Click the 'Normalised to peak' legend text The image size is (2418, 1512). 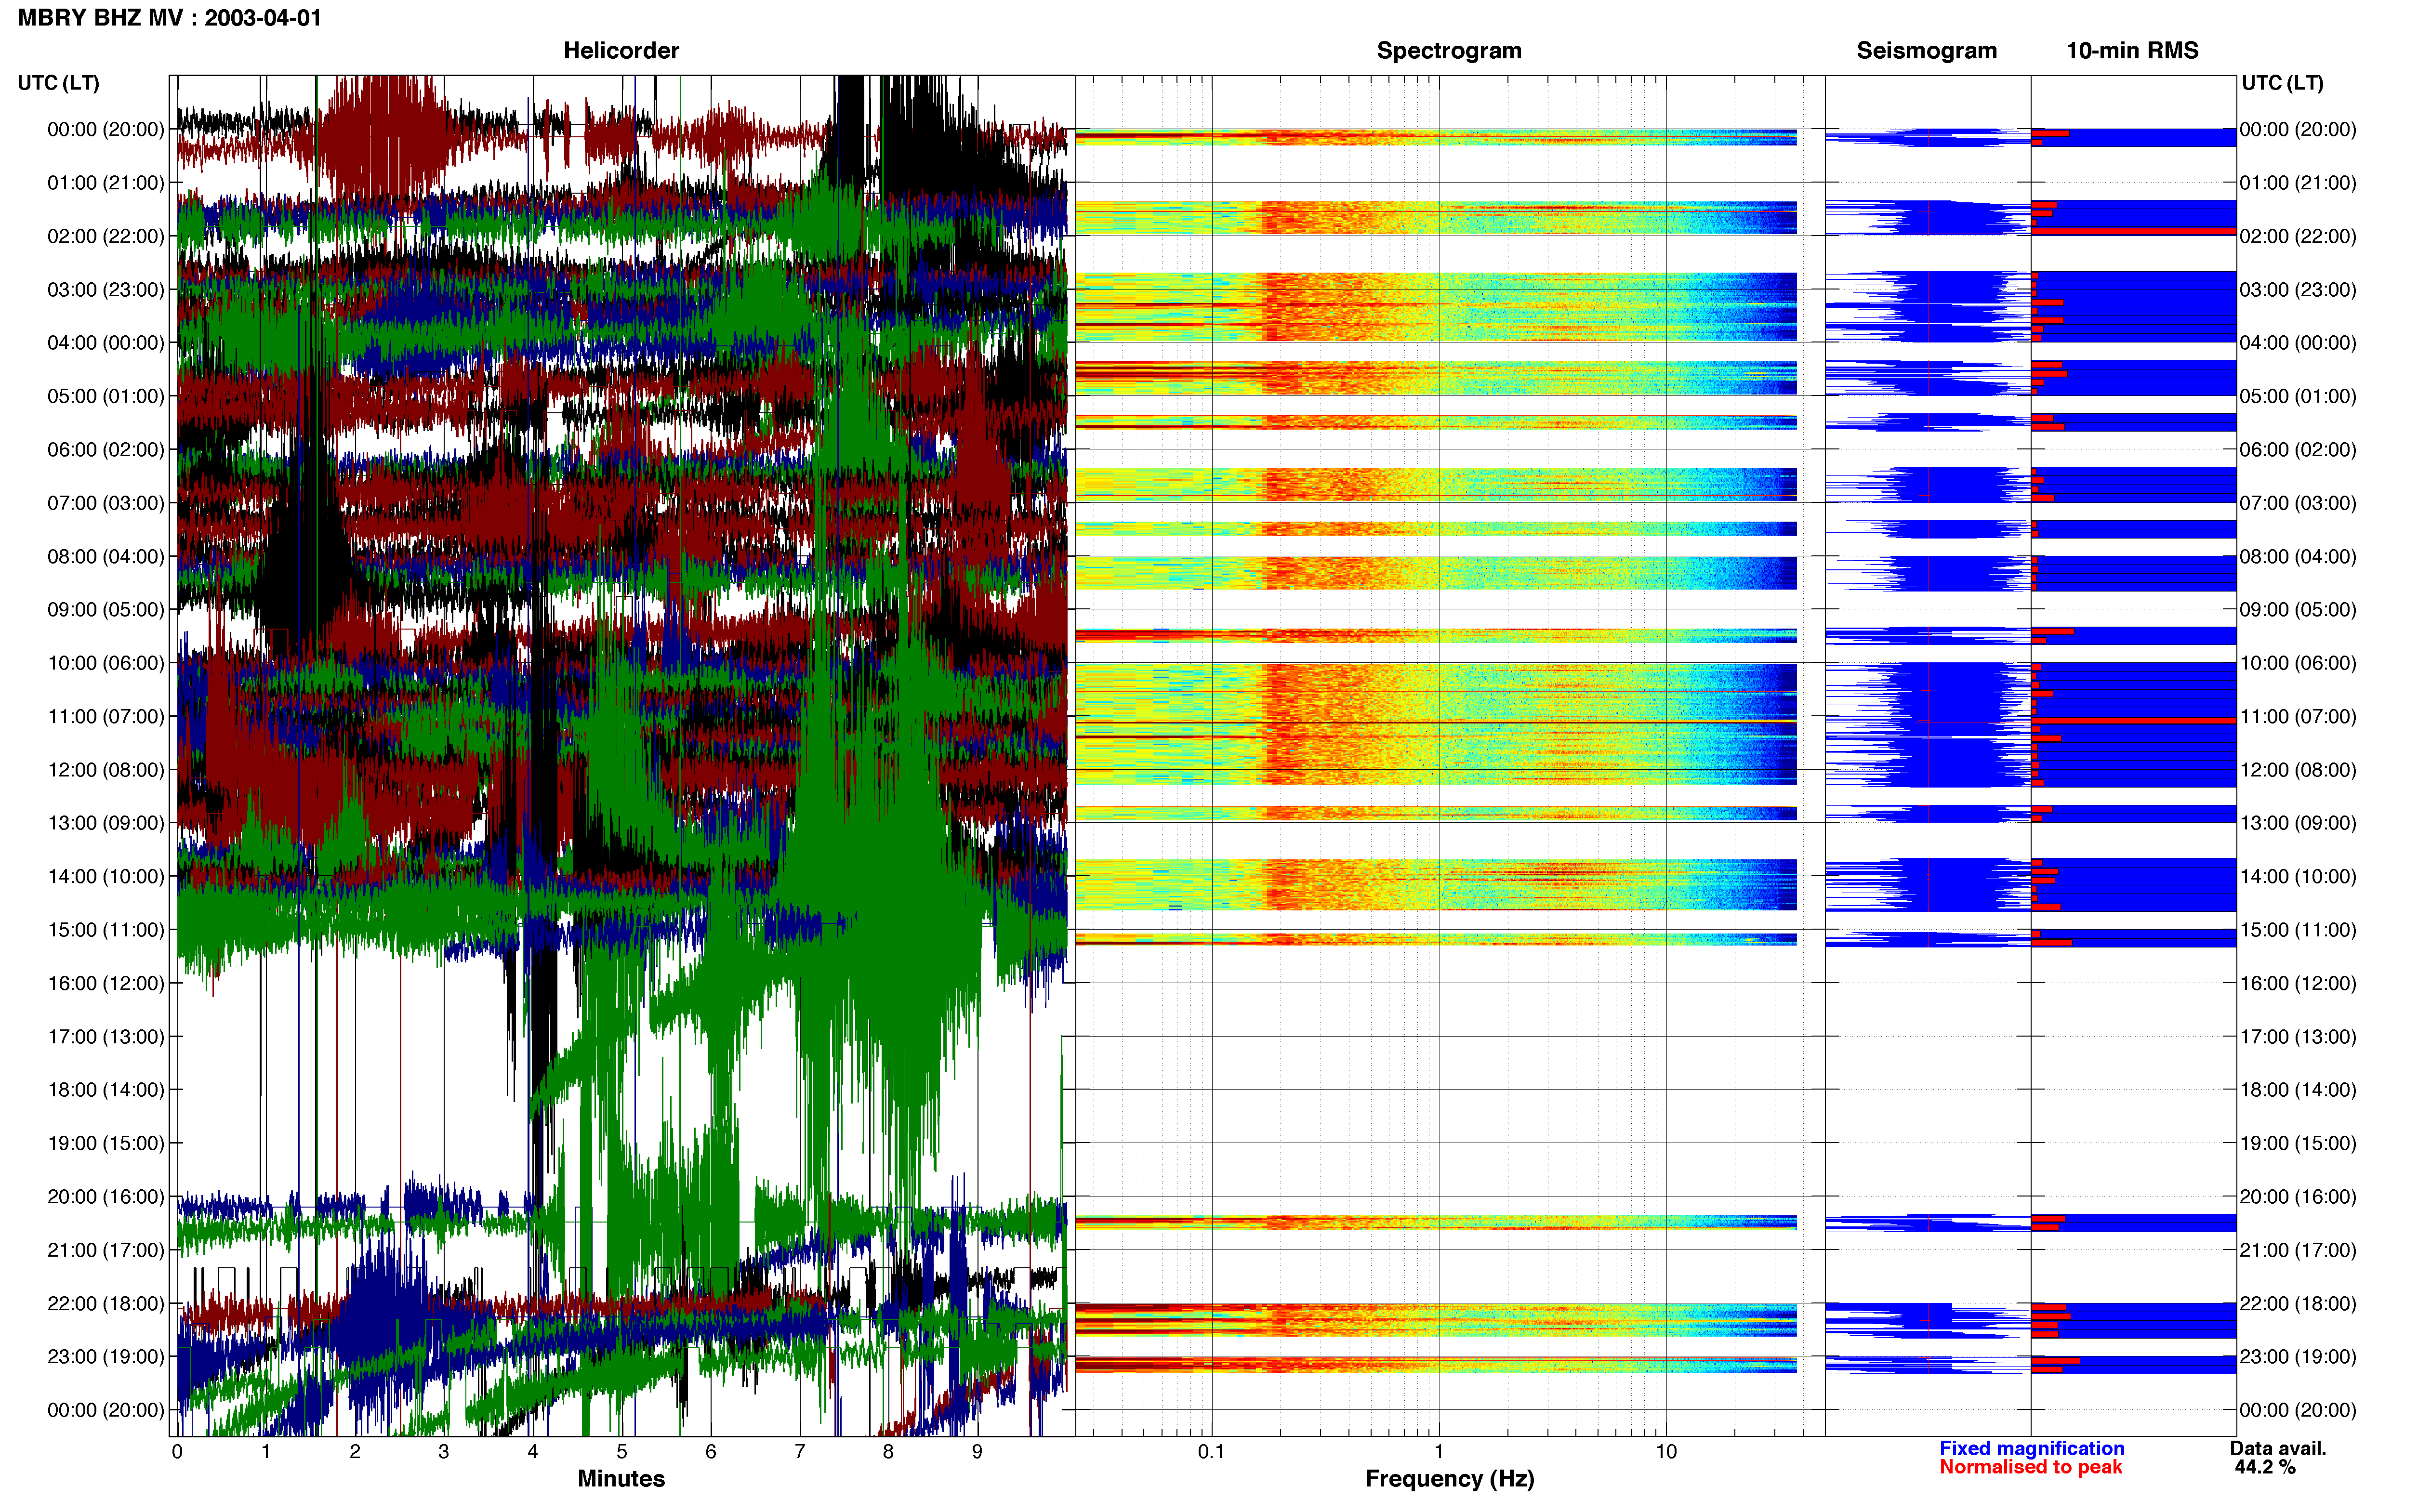(2030, 1467)
